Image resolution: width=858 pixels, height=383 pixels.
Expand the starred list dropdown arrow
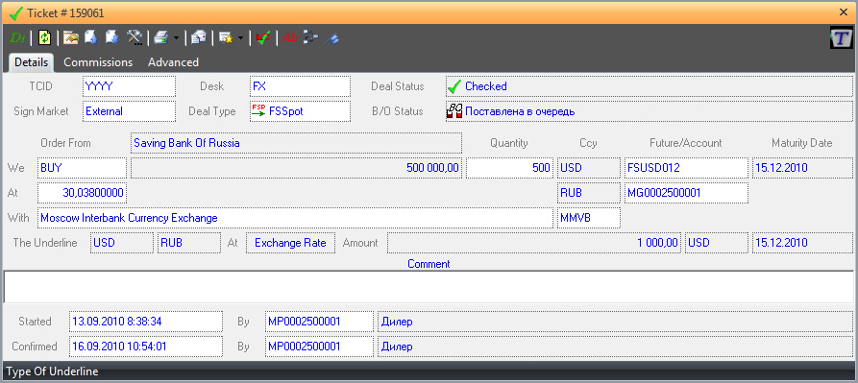[x=241, y=38]
